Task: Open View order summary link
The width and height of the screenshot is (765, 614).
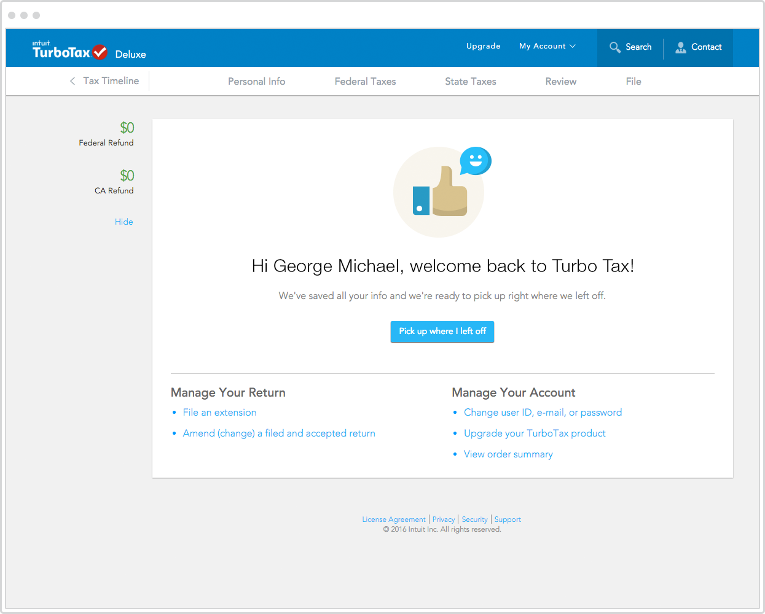Action: coord(508,454)
